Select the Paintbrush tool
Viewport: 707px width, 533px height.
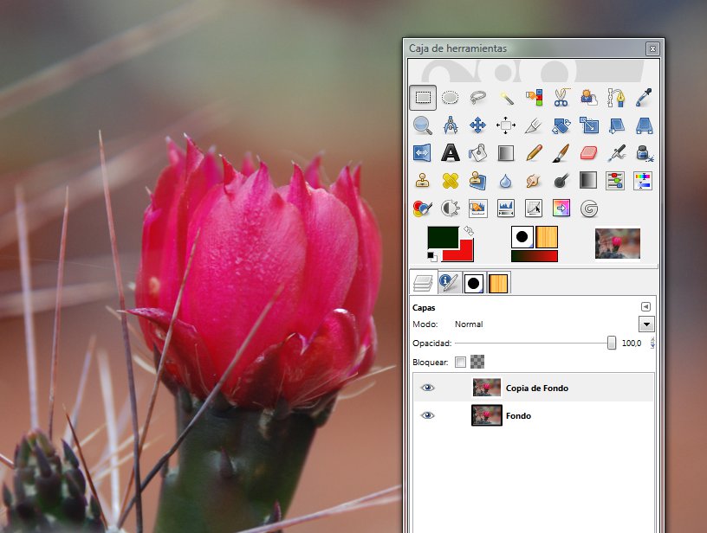pos(561,153)
